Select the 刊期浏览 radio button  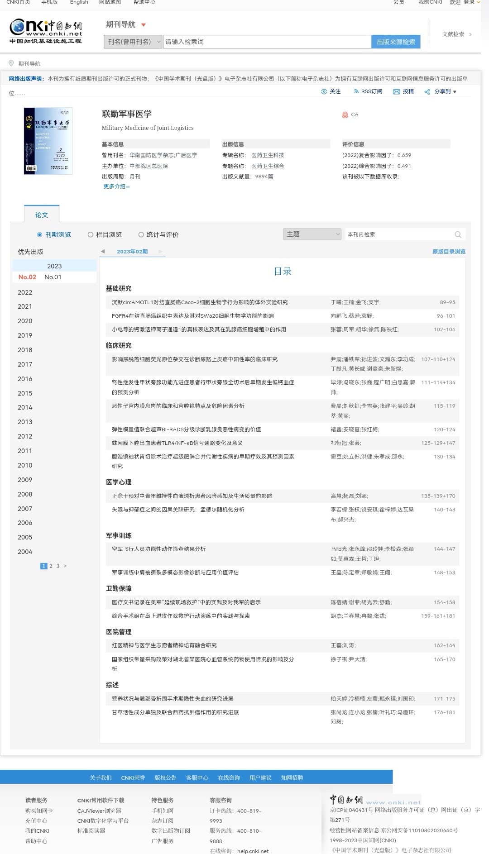tap(40, 234)
